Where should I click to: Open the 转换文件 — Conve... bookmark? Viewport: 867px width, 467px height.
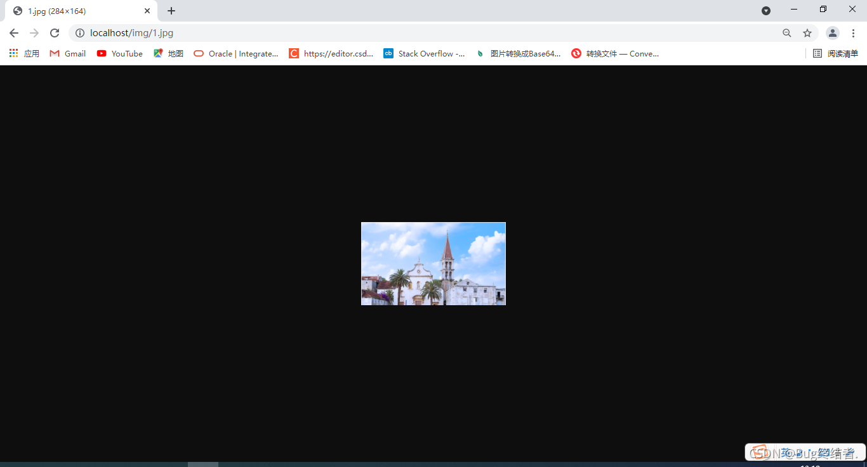616,54
